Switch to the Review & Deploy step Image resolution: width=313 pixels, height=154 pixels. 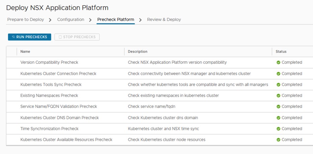164,20
